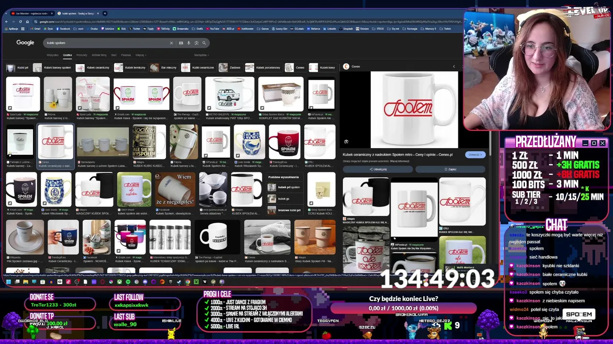The height and width of the screenshot is (344, 613).
Task: Open the Twitch bookmark
Action: [445, 29]
